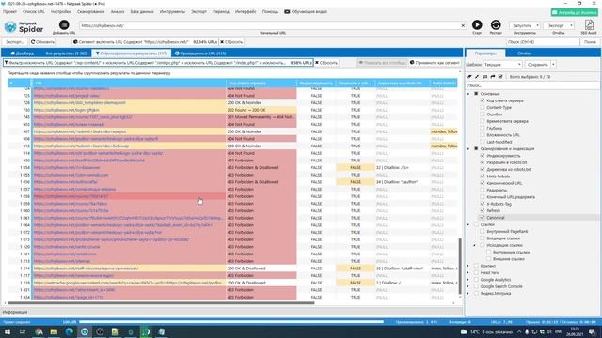Click the third icon in parameters toolbar

pyautogui.click(x=485, y=77)
